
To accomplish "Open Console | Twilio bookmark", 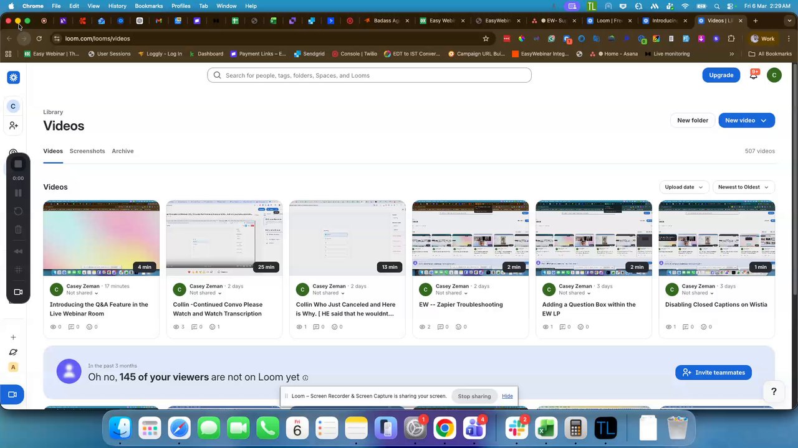I will 354,54.
